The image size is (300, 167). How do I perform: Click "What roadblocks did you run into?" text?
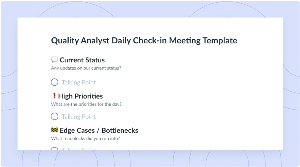[85, 138]
